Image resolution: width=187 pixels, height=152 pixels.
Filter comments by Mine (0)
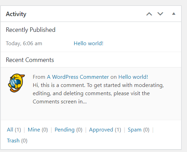[38, 130]
